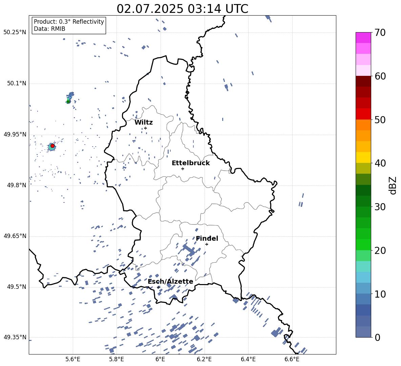Click the cross marker below the Esch/Alzette label
This screenshot has height=366, width=401.
coord(158,287)
